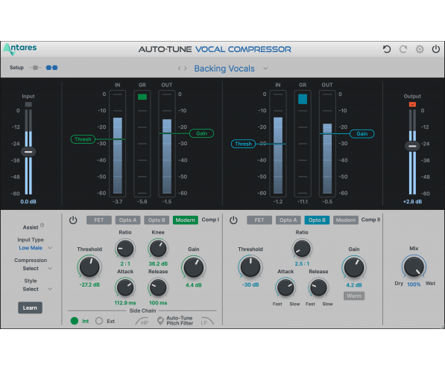The height and width of the screenshot is (370, 445).
Task: Click the Comp I Knee knob
Action: 158,249
